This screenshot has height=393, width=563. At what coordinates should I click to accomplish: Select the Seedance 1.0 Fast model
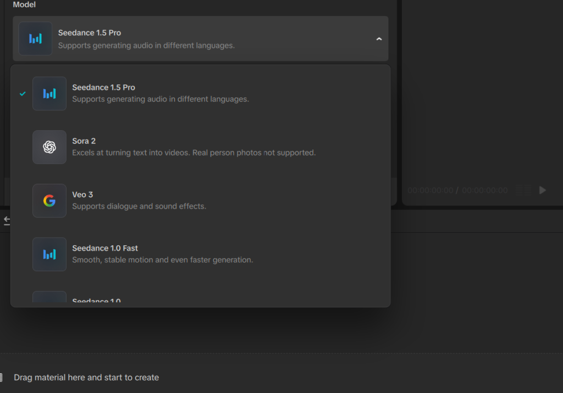162,254
